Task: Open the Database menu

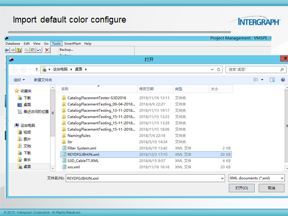Action: (13, 44)
